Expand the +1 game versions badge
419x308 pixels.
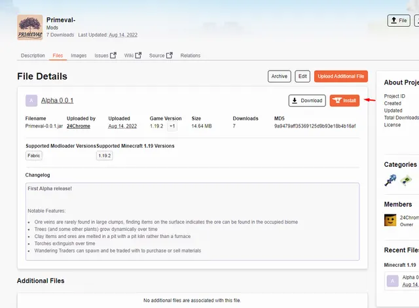point(172,126)
